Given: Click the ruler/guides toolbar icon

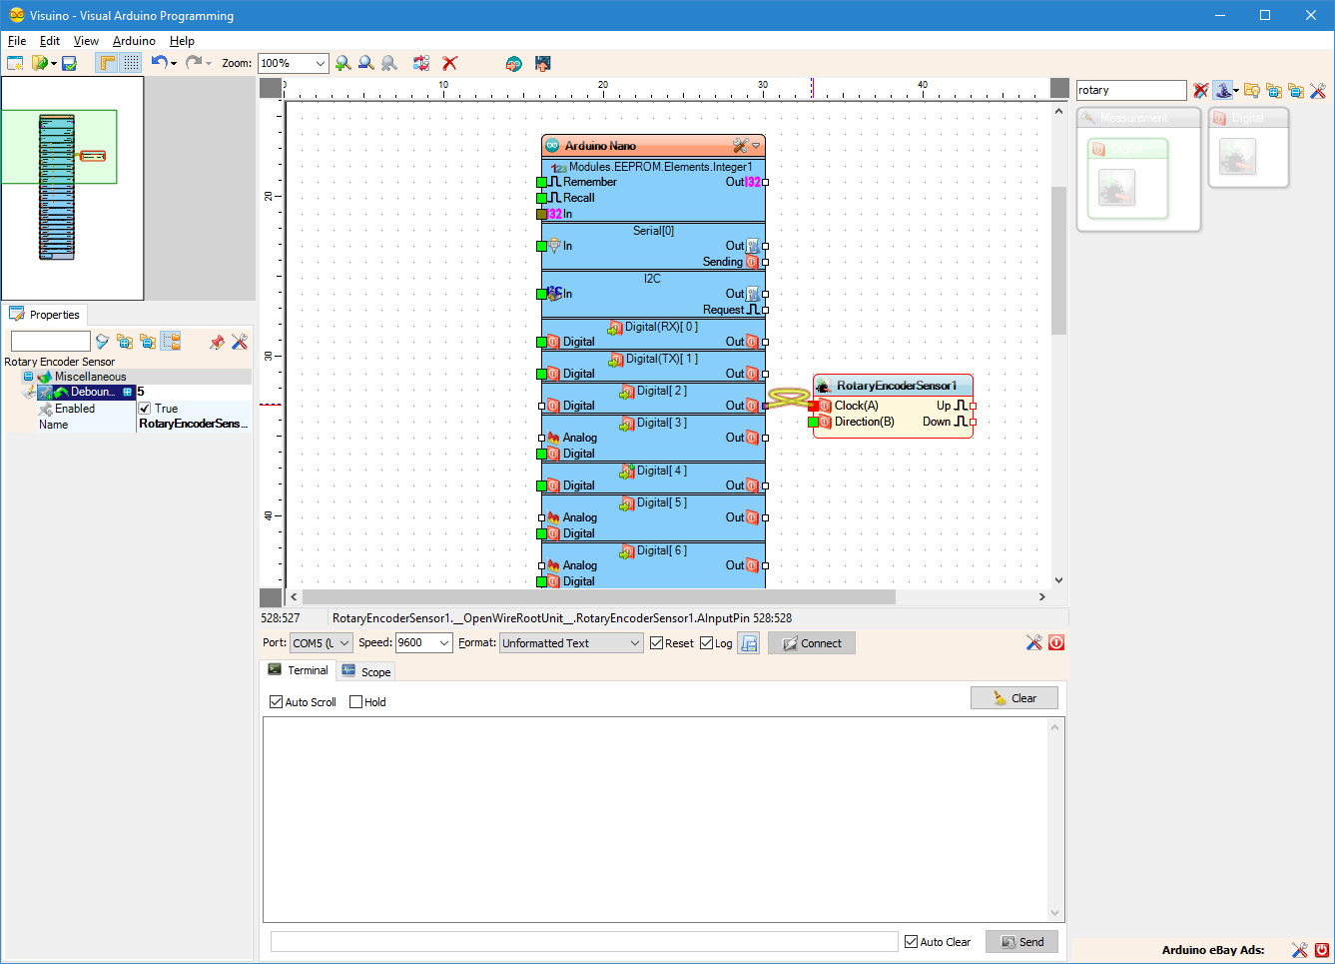Looking at the screenshot, I should (x=107, y=62).
